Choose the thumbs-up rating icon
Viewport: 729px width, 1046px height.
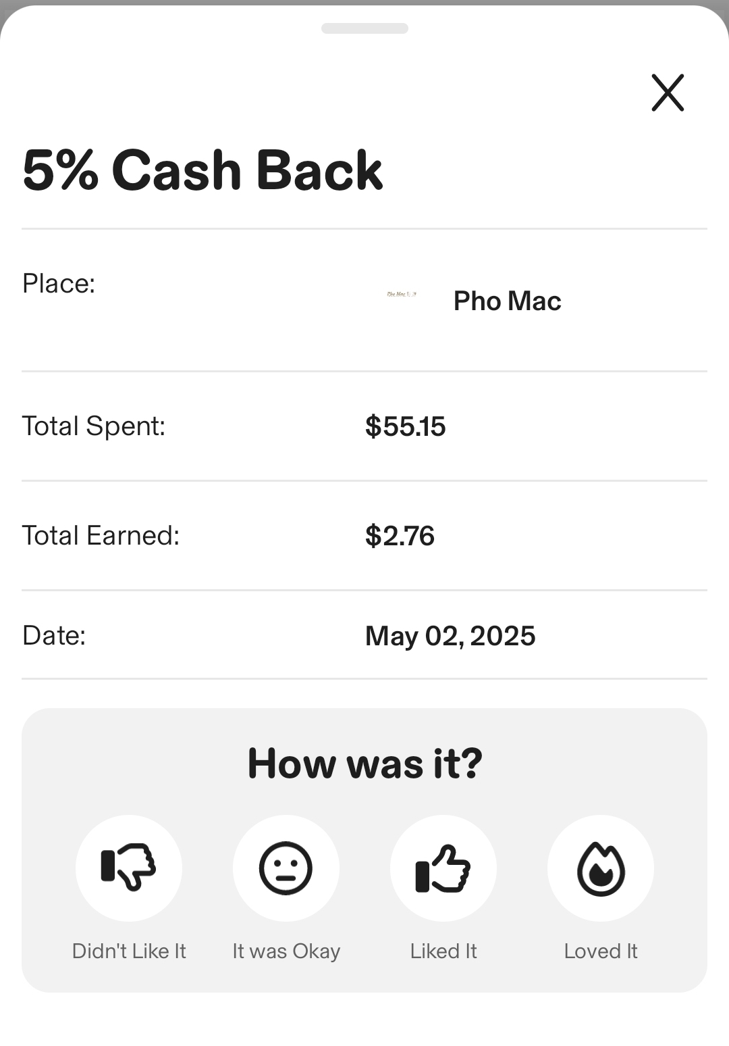(x=443, y=868)
